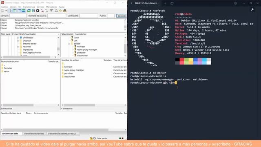Viewport: 261px width, 147px height.
Task: Select the Carpetas folder in local list
Action: [8, 68]
